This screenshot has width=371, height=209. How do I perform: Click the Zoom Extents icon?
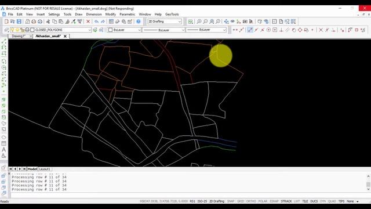coord(212,21)
